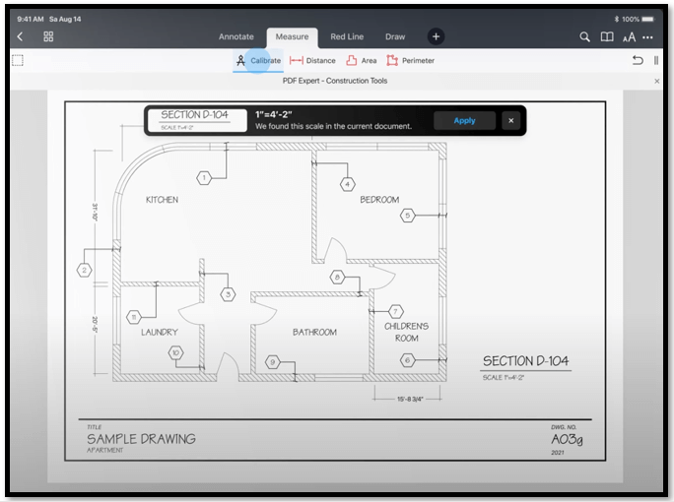Click hexagon callout marker 7
Image resolution: width=674 pixels, height=502 pixels.
(x=395, y=311)
